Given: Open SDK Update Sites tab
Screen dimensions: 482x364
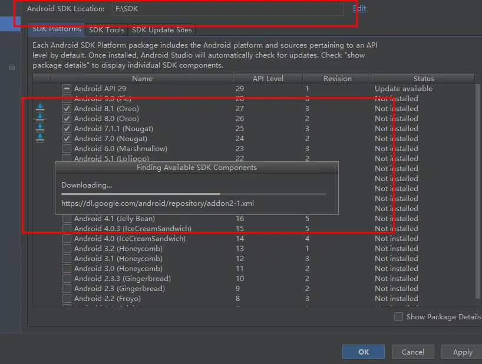Looking at the screenshot, I should pyautogui.click(x=161, y=30).
